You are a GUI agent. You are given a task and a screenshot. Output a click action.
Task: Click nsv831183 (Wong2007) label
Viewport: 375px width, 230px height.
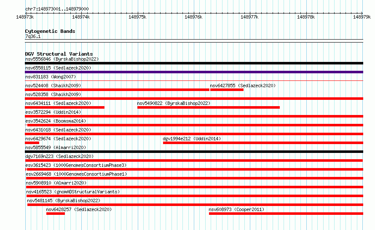click(x=51, y=77)
